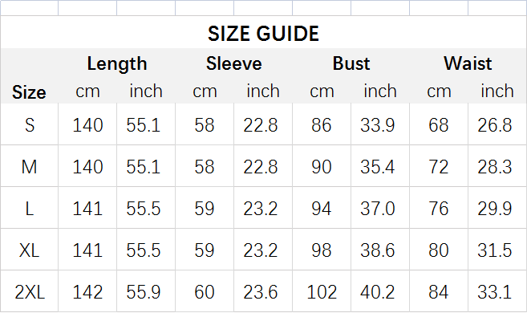527x313 pixels.
Task: Click the XL size row label
Action: pos(29,250)
